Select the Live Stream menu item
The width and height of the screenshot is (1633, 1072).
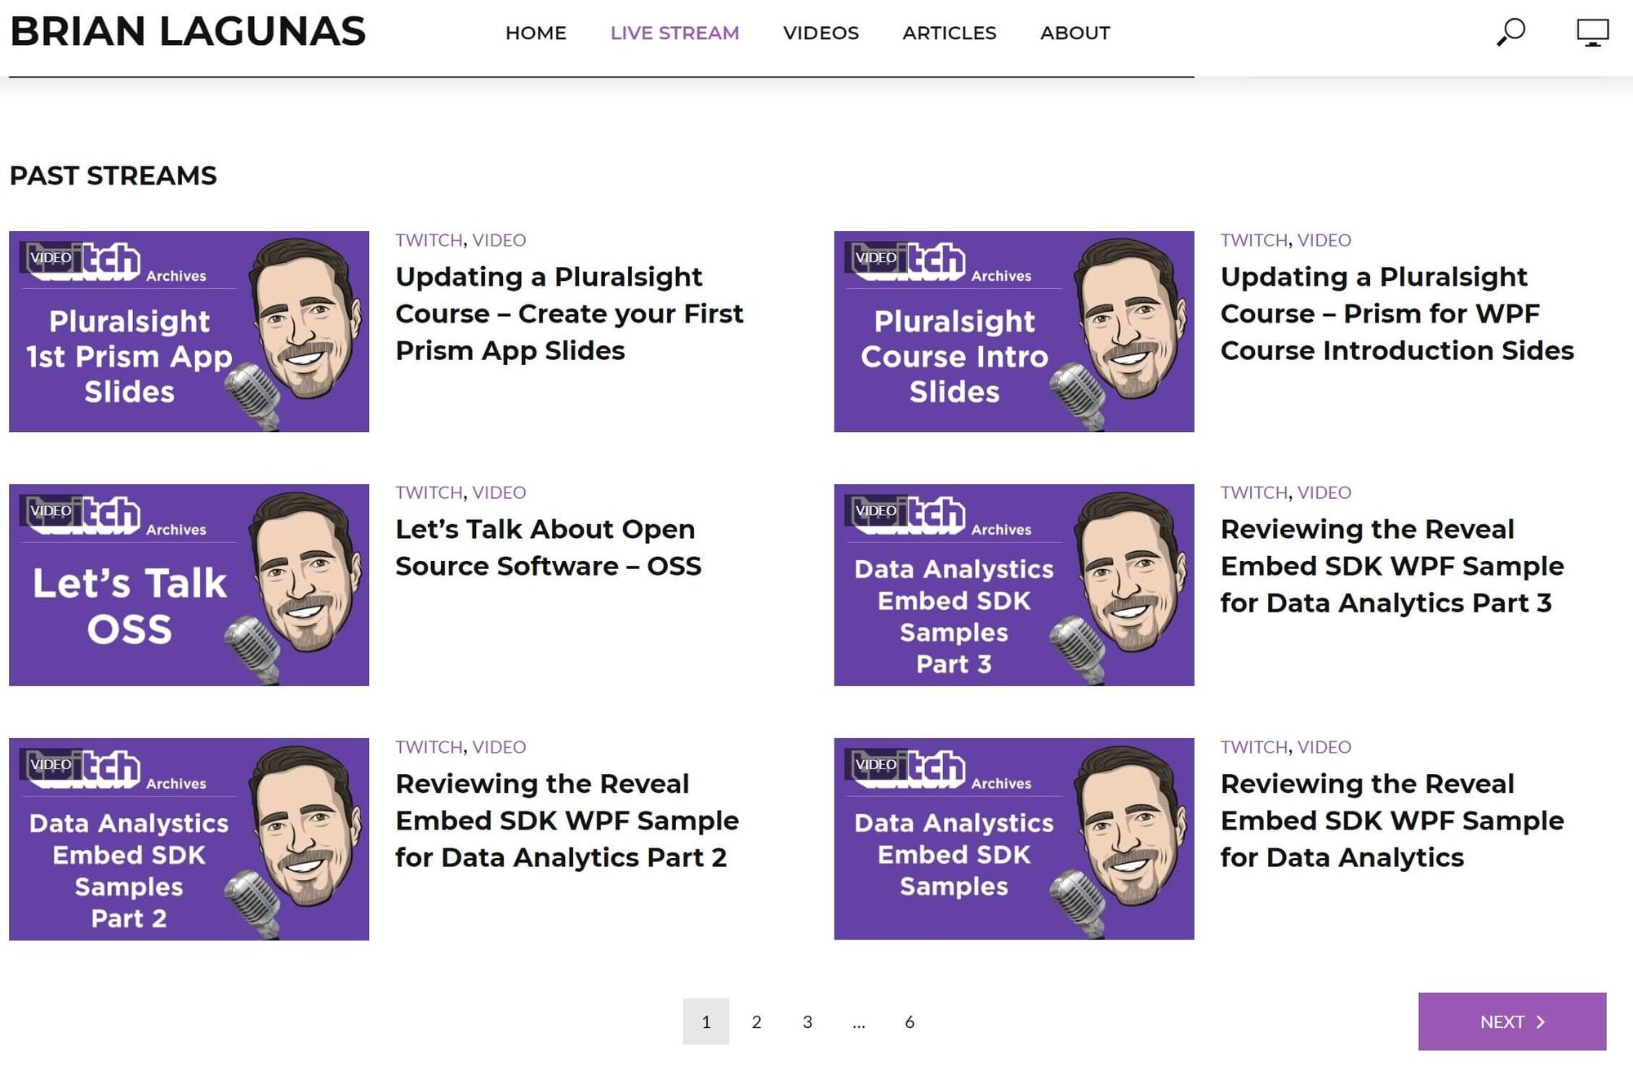pos(674,33)
